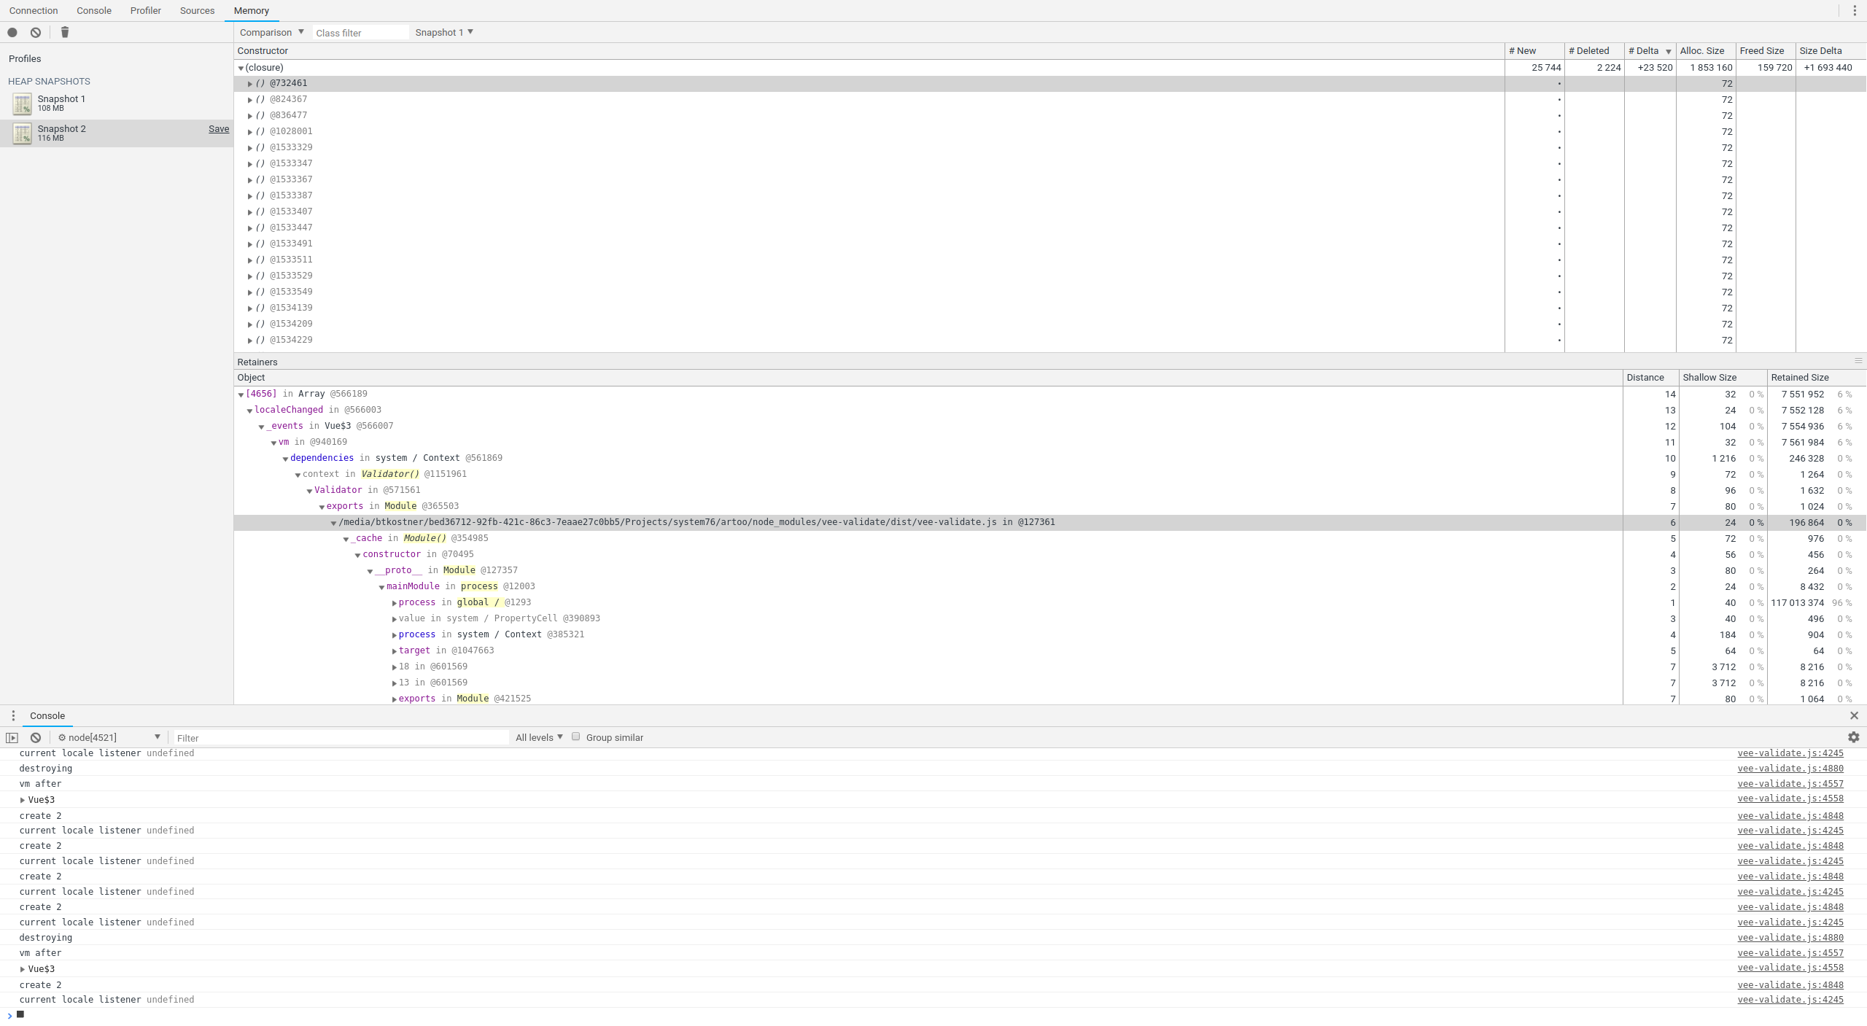Clear all profiles using the no-entry icon
This screenshot has width=1867, height=1026.
[x=35, y=32]
